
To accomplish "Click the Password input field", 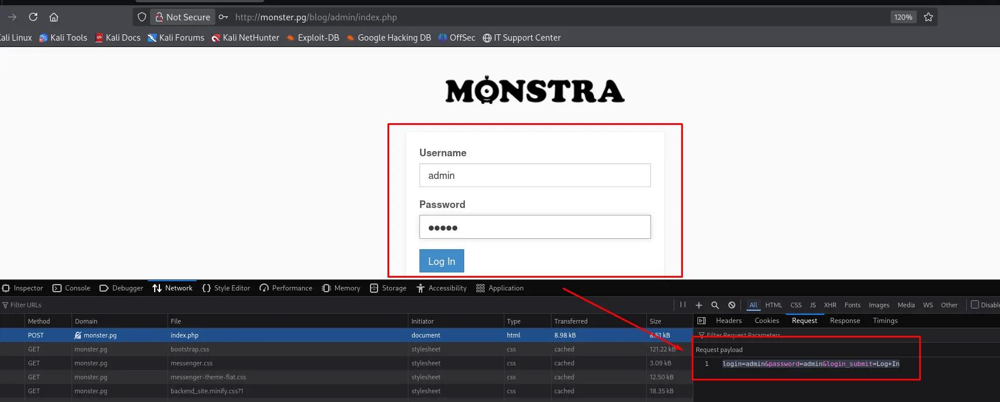I will pyautogui.click(x=535, y=227).
